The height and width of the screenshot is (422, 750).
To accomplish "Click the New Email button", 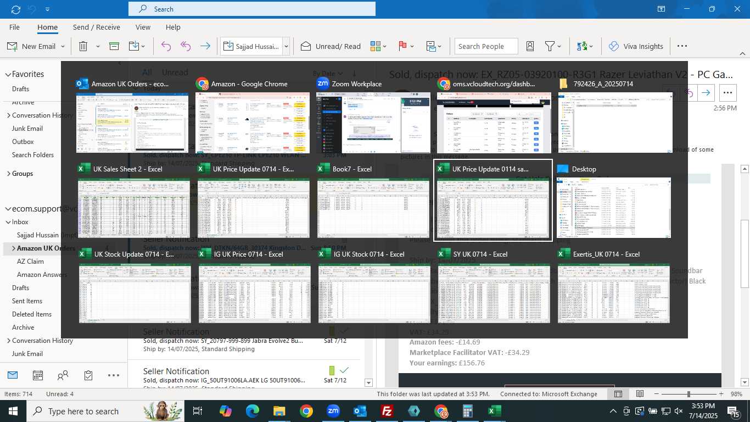I will (x=31, y=46).
